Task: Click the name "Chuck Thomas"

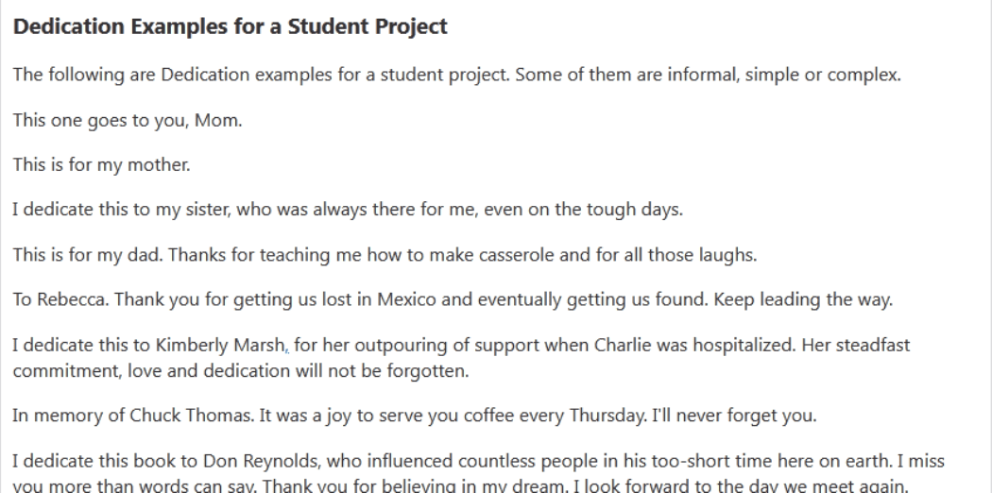Action: (x=191, y=416)
